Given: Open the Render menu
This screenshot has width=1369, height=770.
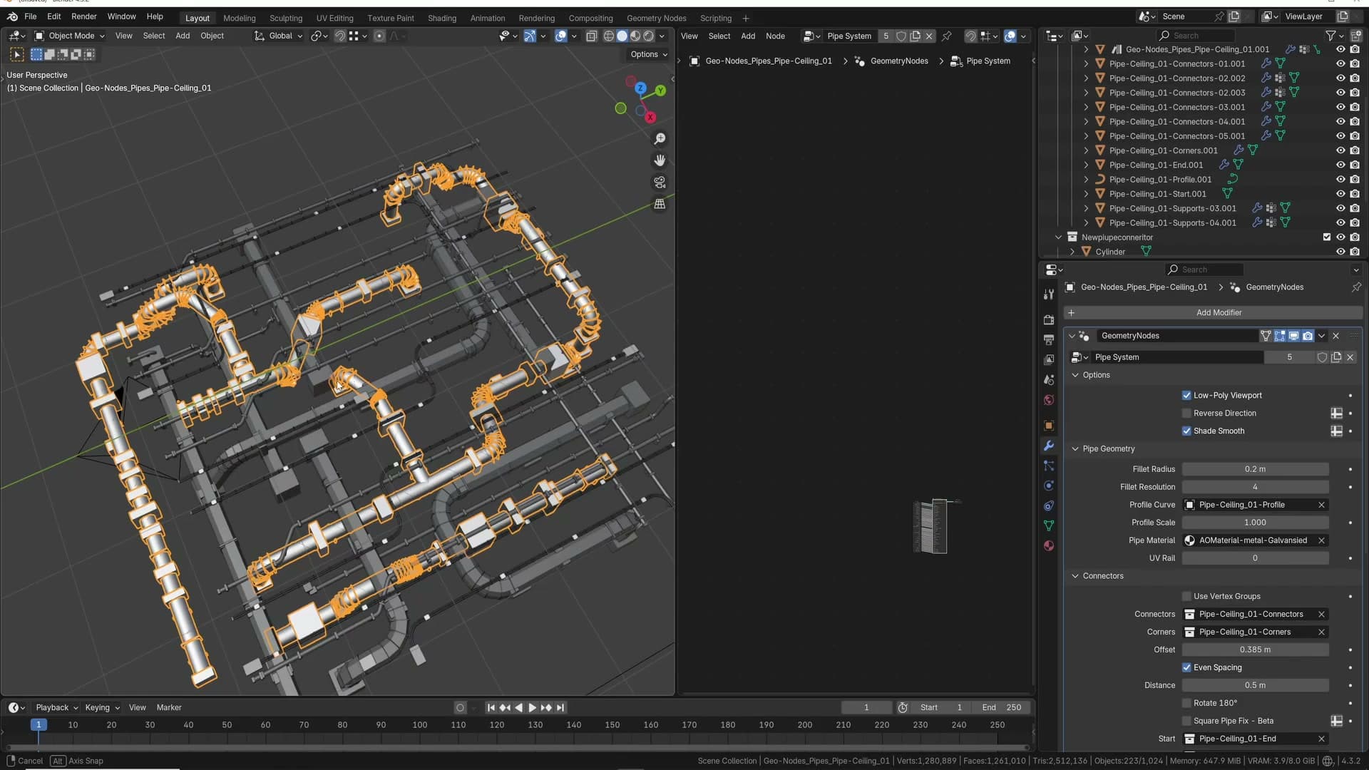Looking at the screenshot, I should click(84, 16).
